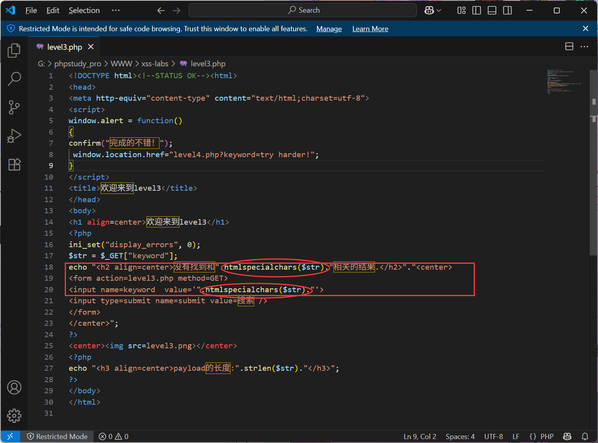Click the Search command center box

tap(303, 10)
